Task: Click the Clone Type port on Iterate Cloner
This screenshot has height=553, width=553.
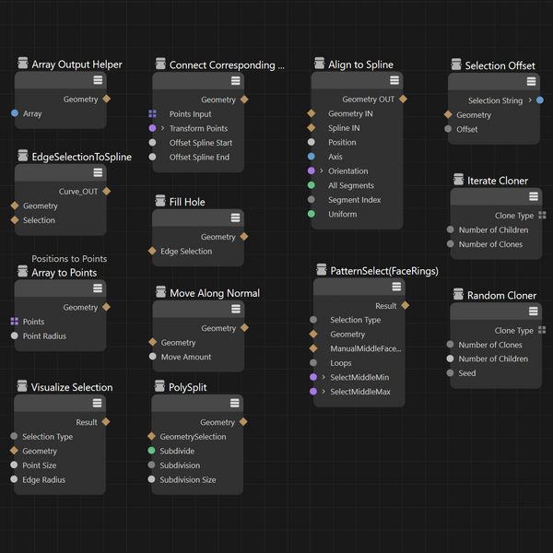Action: 543,215
